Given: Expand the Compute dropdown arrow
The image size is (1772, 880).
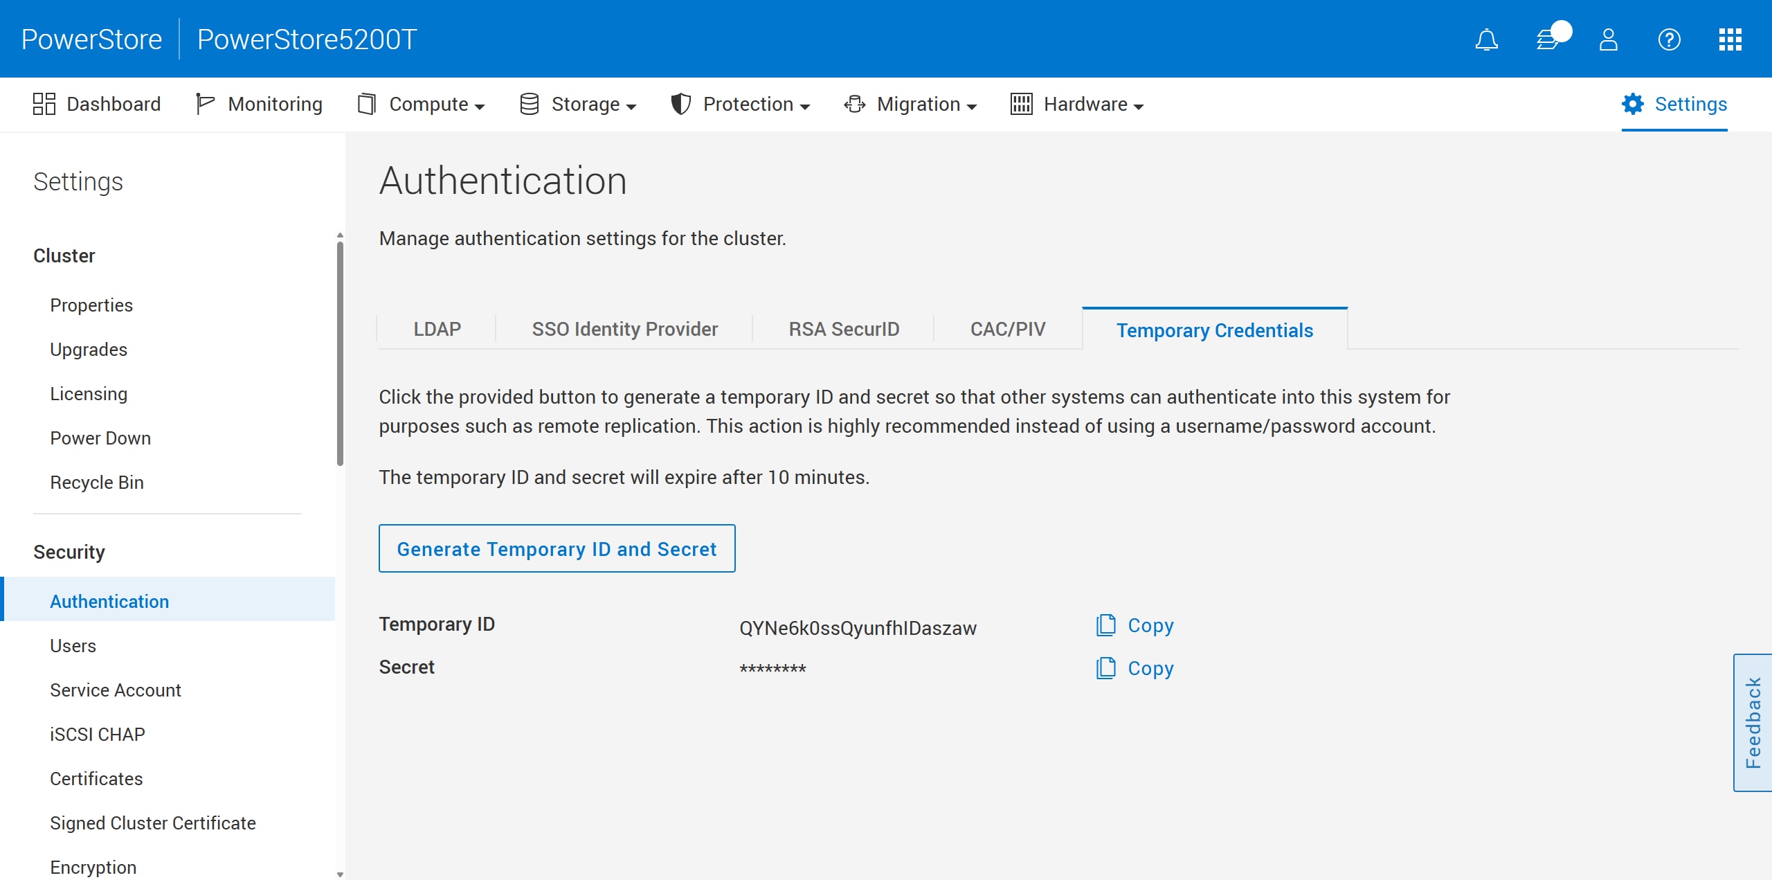Looking at the screenshot, I should pos(480,107).
